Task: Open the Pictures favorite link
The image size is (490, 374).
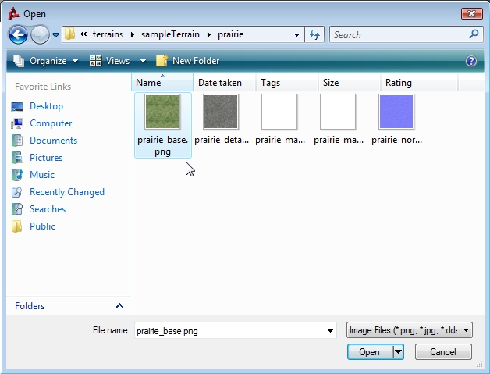Action: click(x=46, y=158)
